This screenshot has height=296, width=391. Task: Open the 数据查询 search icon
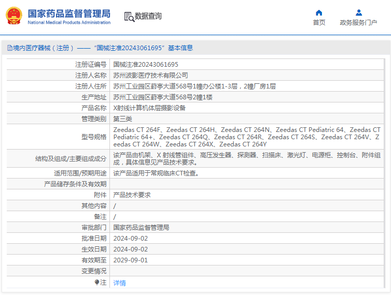point(129,17)
